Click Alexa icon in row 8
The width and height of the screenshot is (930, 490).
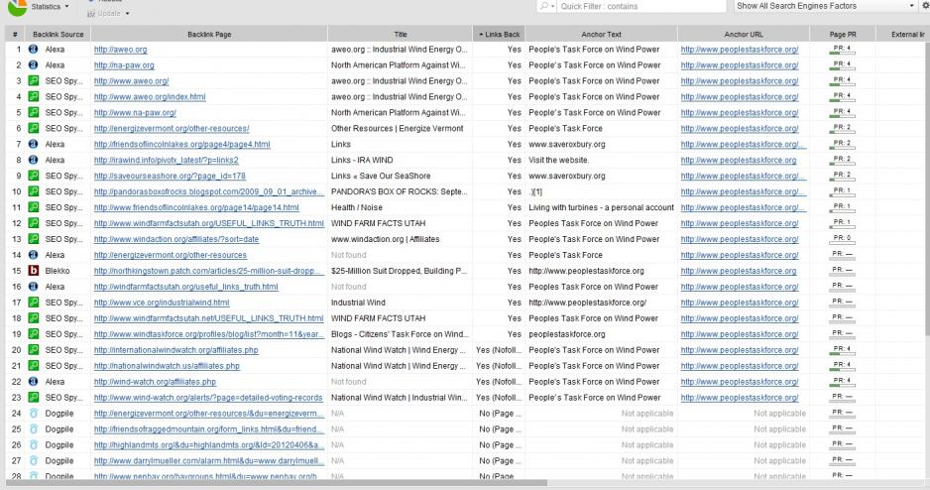34,160
